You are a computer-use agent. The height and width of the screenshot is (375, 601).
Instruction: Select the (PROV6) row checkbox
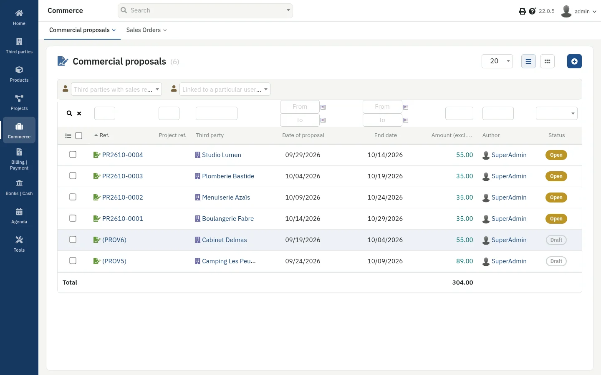73,240
